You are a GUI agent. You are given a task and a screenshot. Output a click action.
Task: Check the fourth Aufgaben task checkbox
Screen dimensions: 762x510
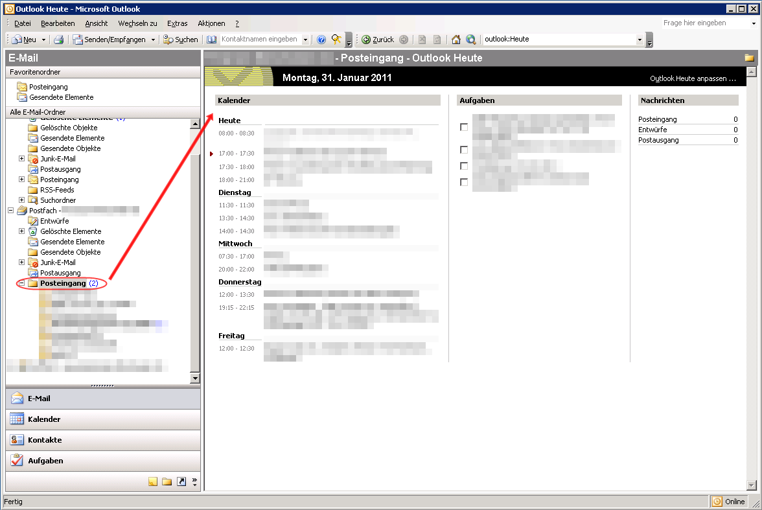[x=464, y=182]
